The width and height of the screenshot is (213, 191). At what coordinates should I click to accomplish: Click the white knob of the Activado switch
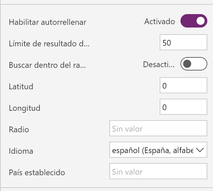pos(201,21)
